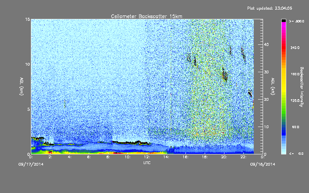
Task: Click the 14: hour tick label
Action: coord(166,157)
